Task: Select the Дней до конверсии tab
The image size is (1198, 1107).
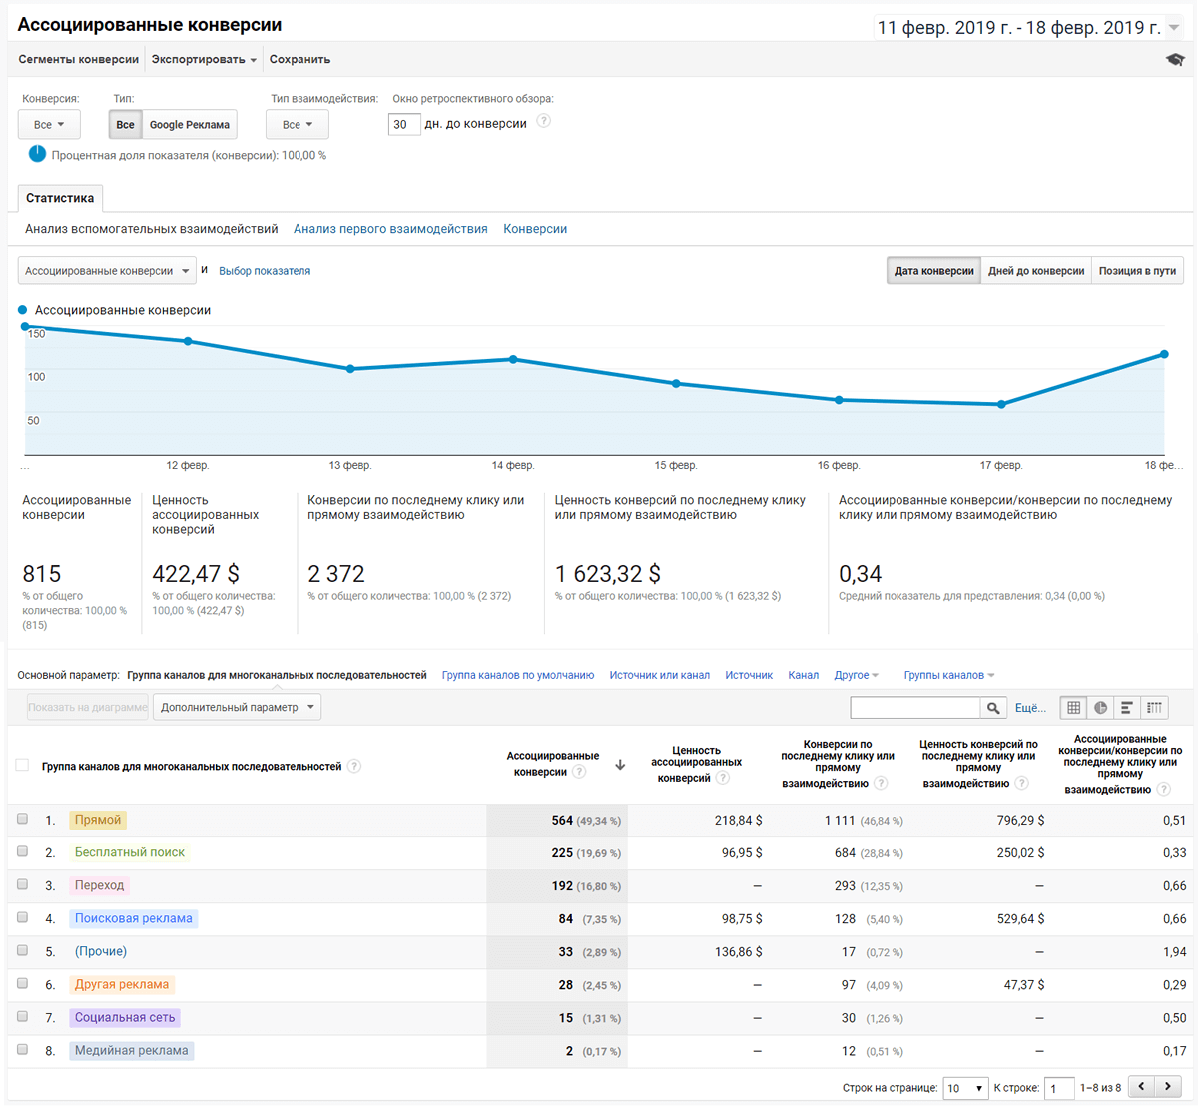Action: point(1035,270)
